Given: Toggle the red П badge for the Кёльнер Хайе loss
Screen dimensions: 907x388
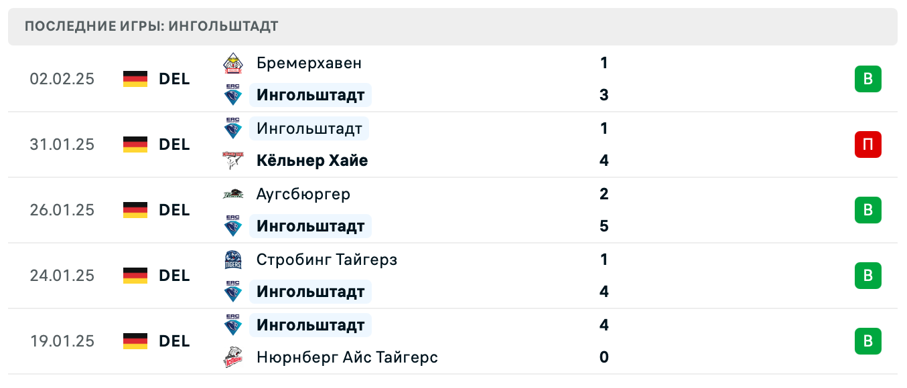Looking at the screenshot, I should (868, 144).
